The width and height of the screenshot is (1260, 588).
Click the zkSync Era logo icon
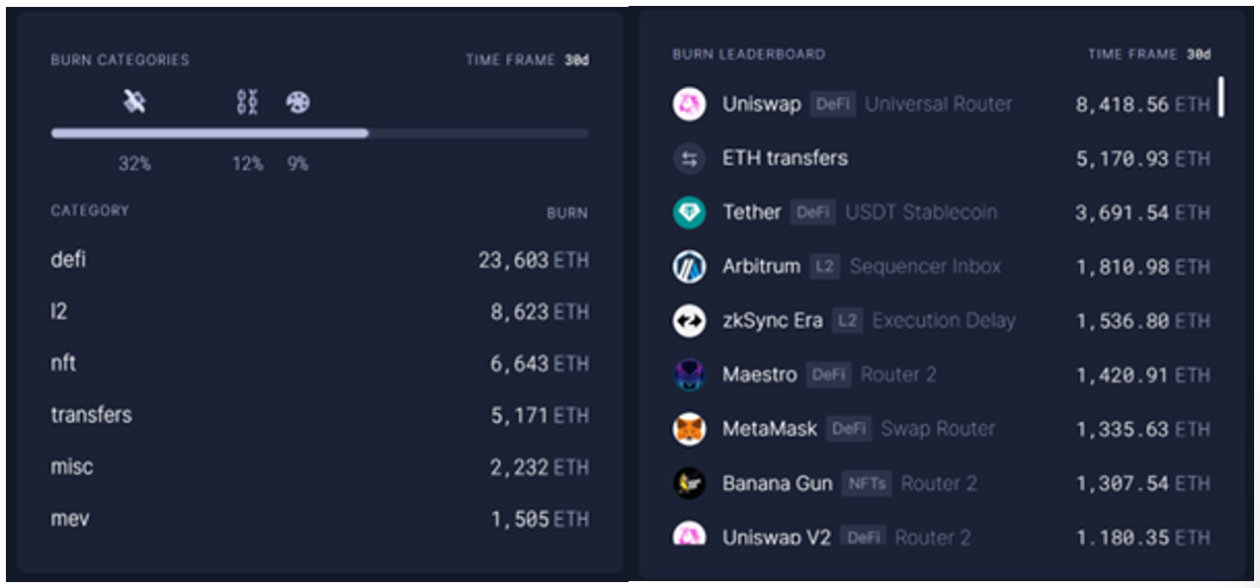coord(689,321)
